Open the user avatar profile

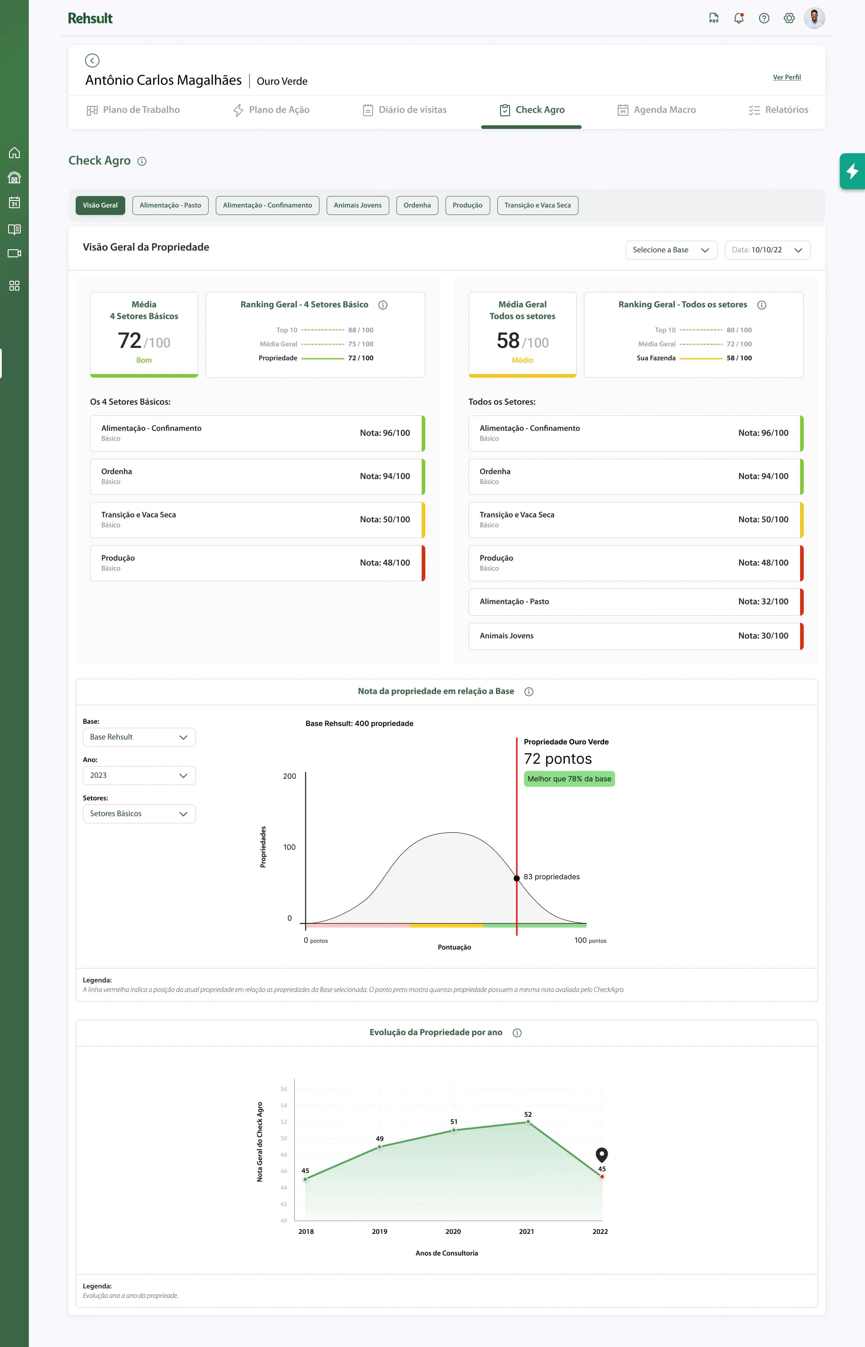[815, 18]
